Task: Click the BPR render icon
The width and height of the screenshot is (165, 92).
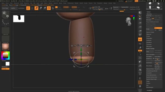Action: point(140,13)
